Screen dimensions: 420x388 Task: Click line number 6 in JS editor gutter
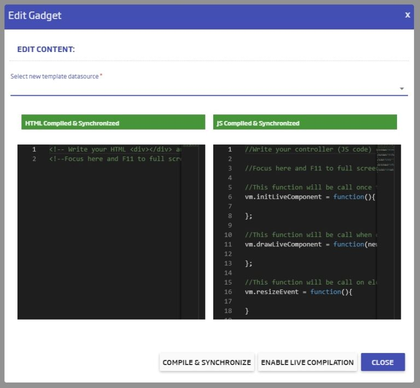[x=230, y=197]
